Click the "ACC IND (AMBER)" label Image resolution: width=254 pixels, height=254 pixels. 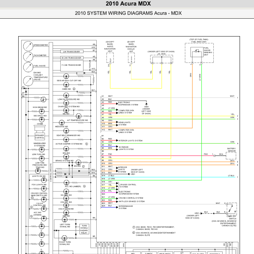click(73, 186)
